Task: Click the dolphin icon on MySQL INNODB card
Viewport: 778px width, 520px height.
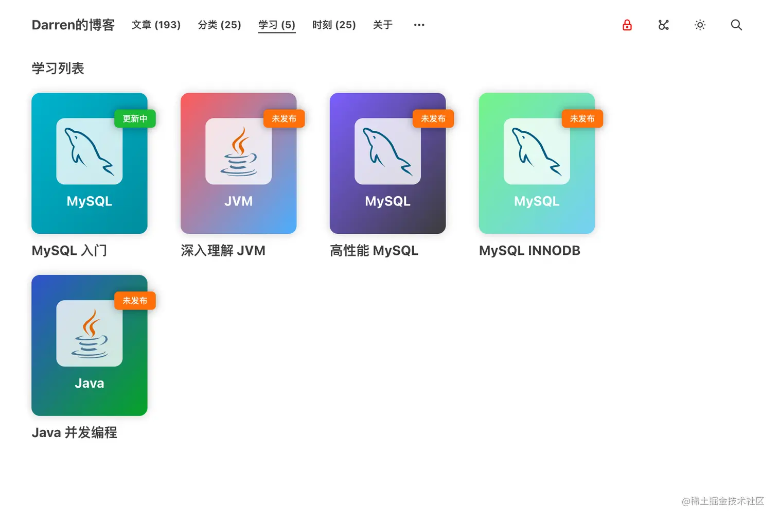Action: [537, 152]
